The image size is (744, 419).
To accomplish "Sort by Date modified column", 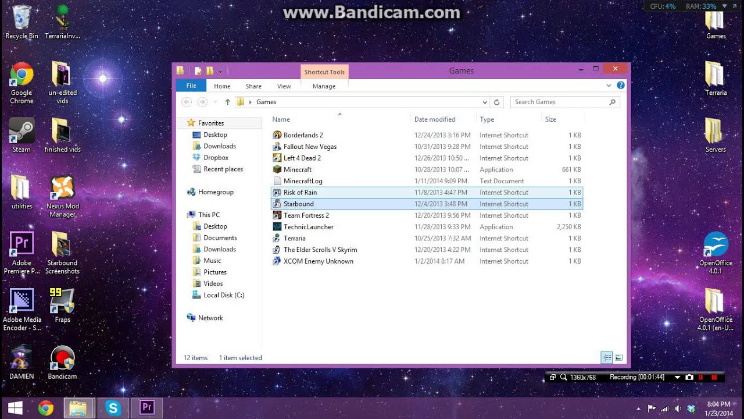I will pyautogui.click(x=444, y=119).
